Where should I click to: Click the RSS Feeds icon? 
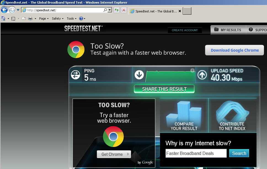13,19
